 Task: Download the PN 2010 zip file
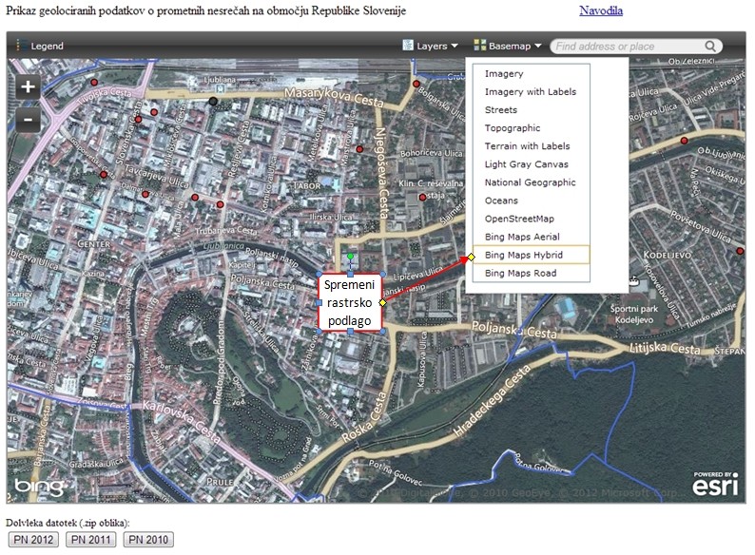(148, 540)
